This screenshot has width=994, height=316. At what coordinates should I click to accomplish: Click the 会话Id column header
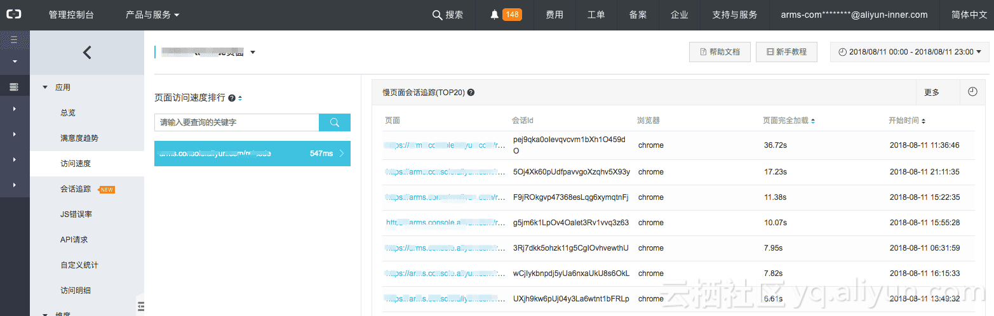pyautogui.click(x=523, y=121)
